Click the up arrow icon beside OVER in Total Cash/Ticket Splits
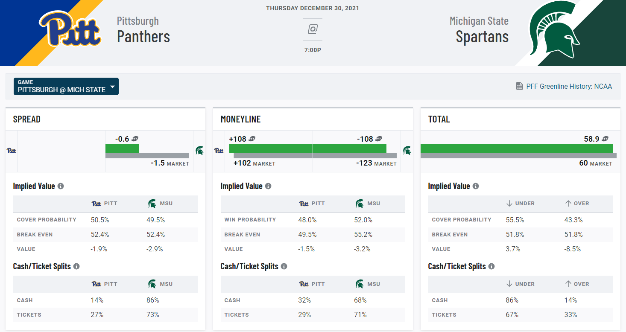The width and height of the screenshot is (626, 332). [x=568, y=284]
